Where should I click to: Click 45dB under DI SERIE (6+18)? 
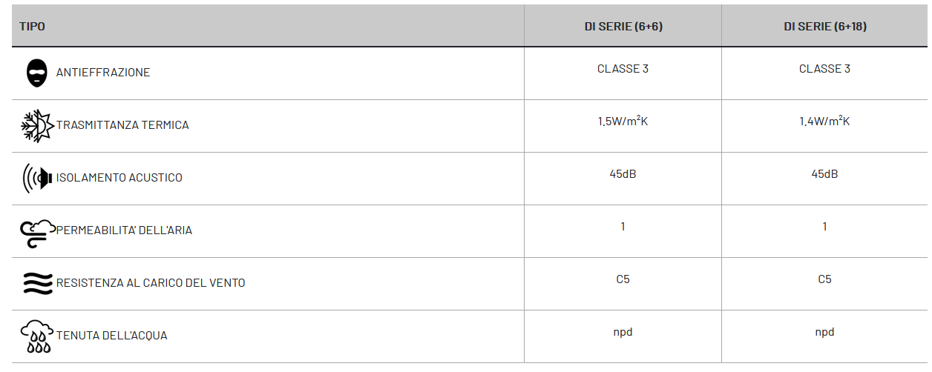(825, 174)
